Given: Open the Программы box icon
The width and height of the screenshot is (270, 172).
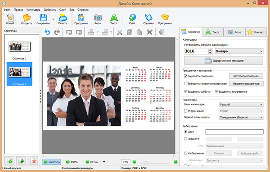Looking at the screenshot, I should click(165, 19).
